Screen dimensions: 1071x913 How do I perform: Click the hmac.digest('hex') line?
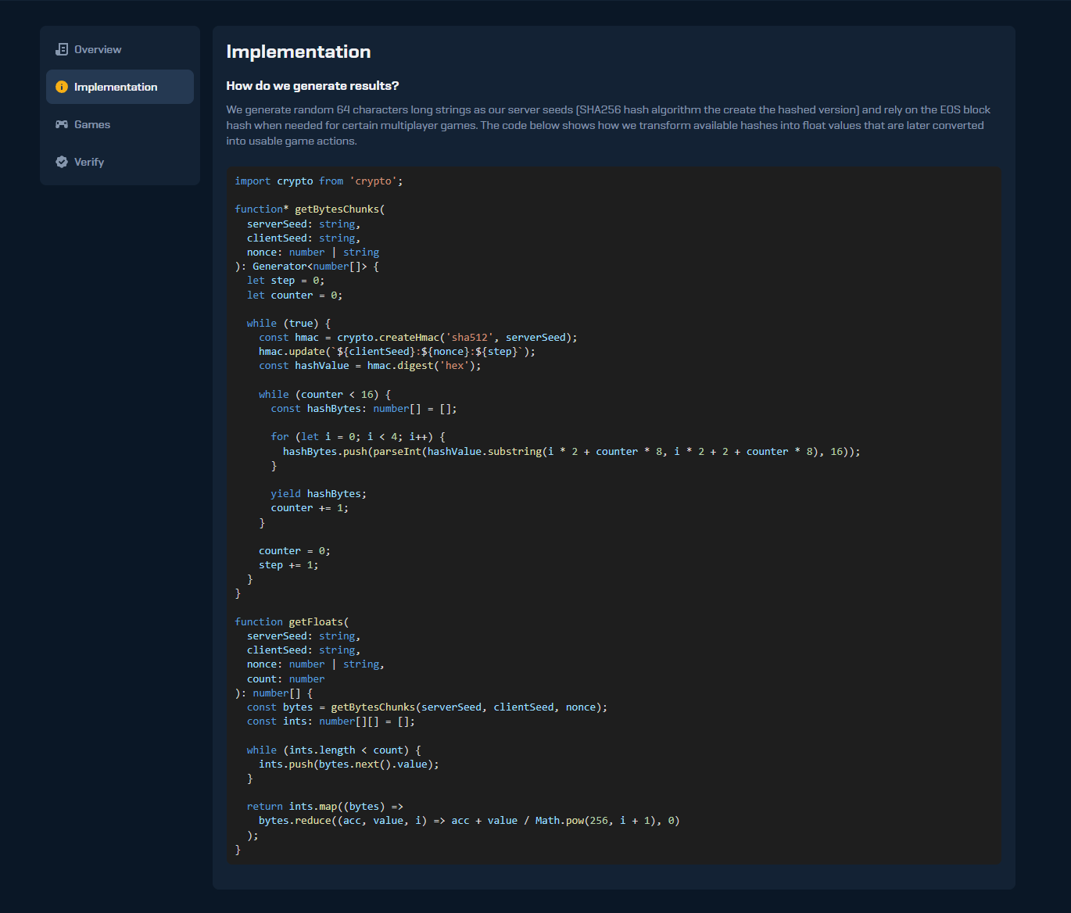[370, 366]
